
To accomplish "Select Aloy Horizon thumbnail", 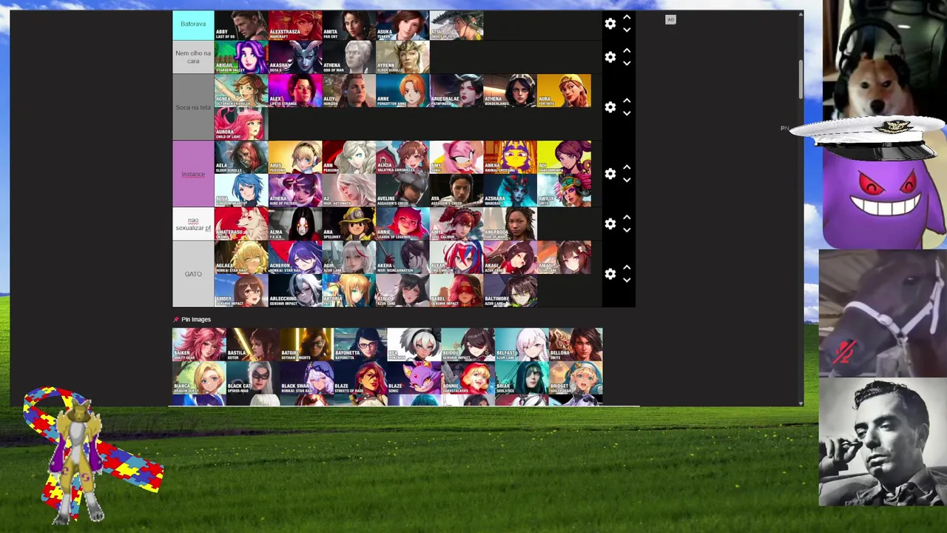I will (348, 90).
